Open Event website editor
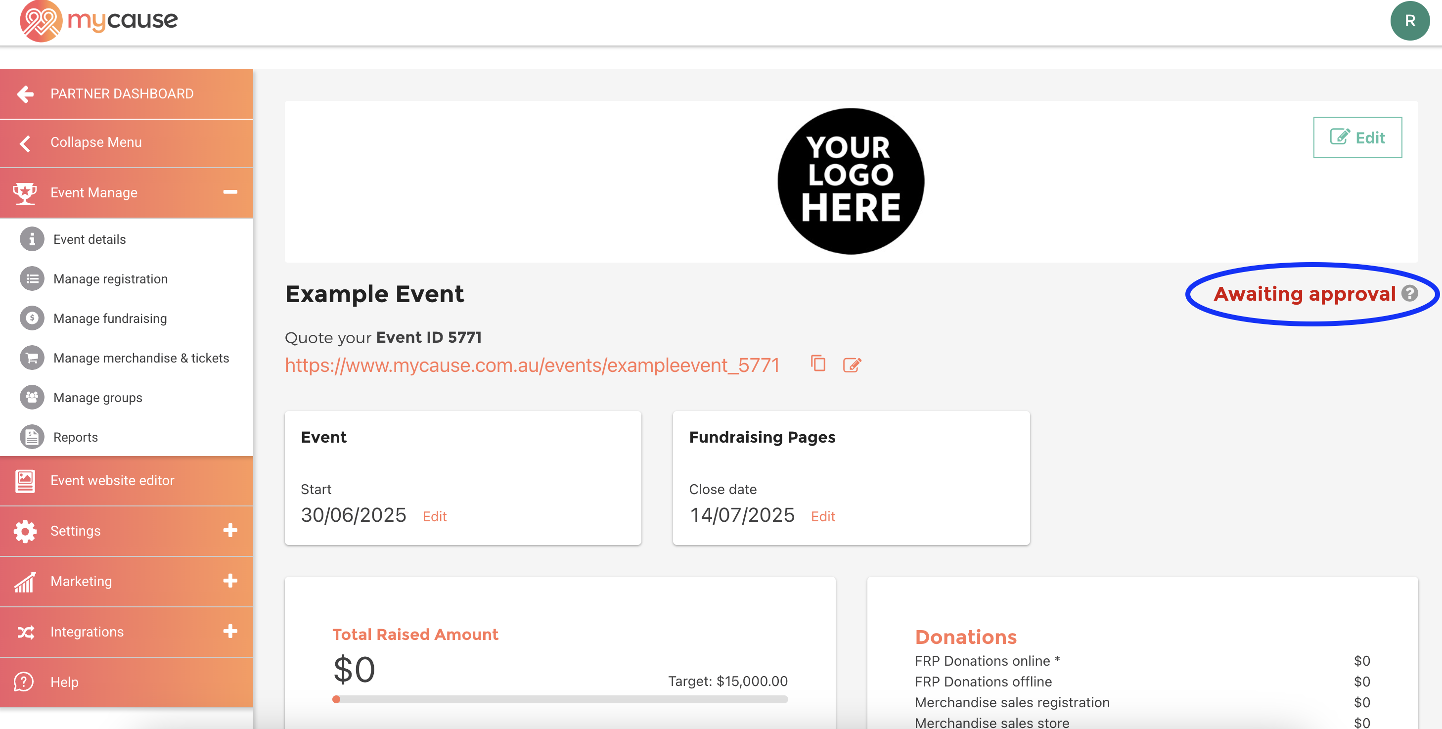The width and height of the screenshot is (1442, 729). tap(127, 481)
